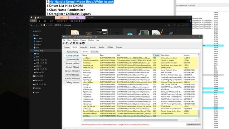This screenshot has height=129, width=229.
Task: Click the save floppy icon in OpenArk toolbar
Action: 67,43
